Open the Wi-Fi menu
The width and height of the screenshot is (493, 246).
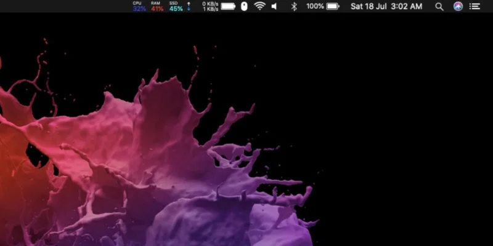(259, 6)
